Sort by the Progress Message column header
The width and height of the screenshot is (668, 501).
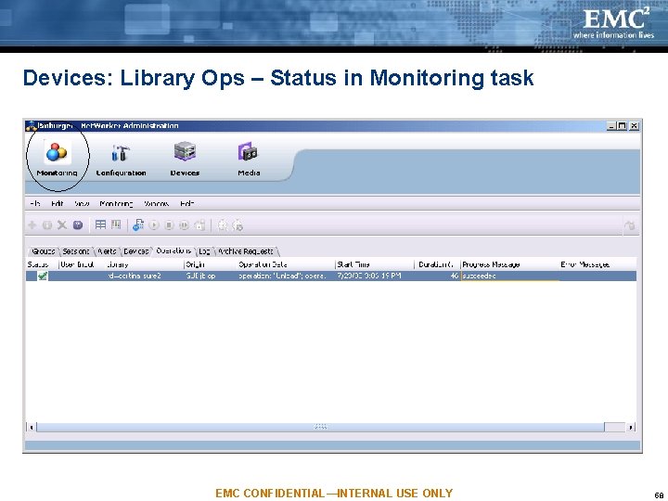coord(509,264)
